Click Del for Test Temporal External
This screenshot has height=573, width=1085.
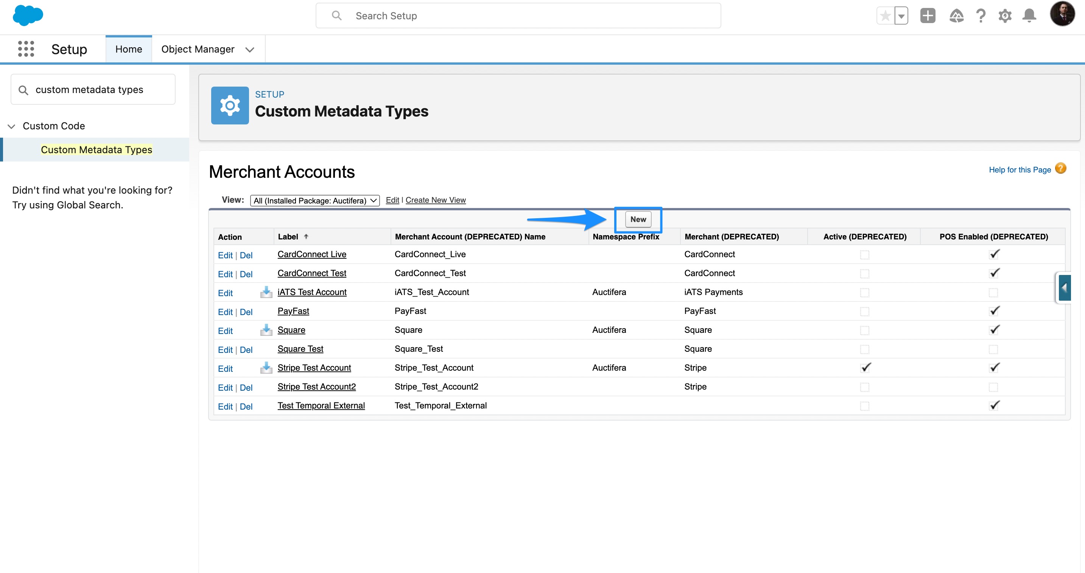pos(246,407)
